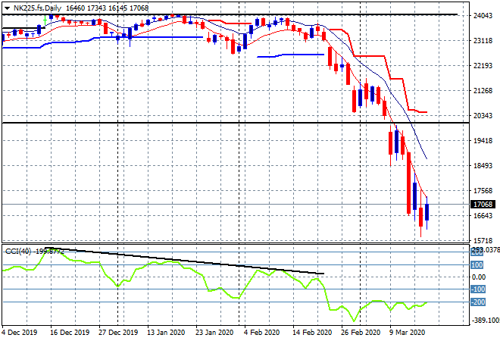This screenshot has width=500, height=341.
Task: Click the NK225.fs,Daily chart title
Action: click(x=37, y=8)
